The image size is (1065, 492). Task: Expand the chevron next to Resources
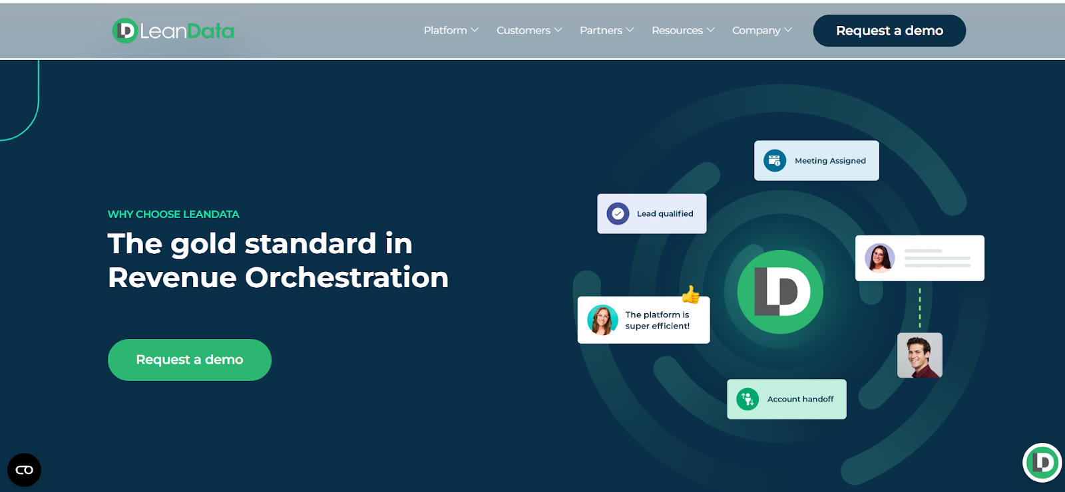(711, 30)
